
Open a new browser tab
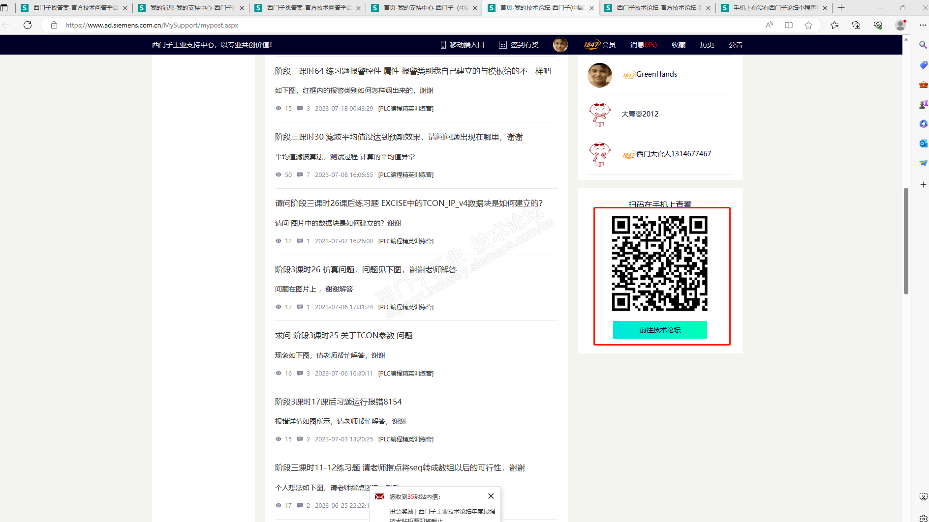coord(841,8)
